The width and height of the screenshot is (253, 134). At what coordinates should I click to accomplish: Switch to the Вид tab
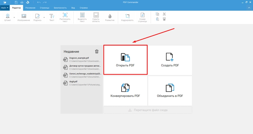click(73, 8)
